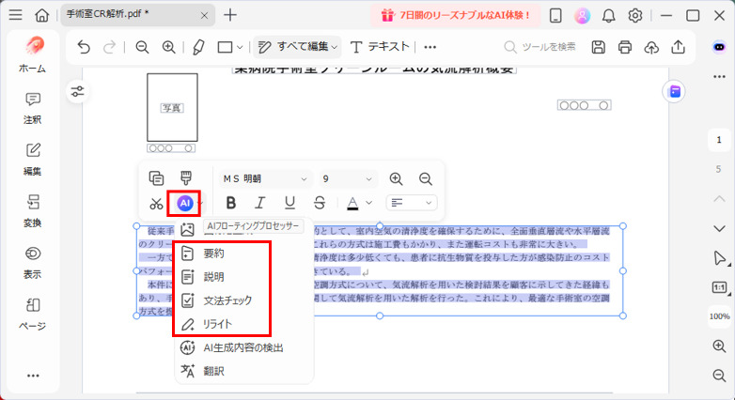The width and height of the screenshot is (735, 400).
Task: Open 注釈 panel in sidebar
Action: click(x=32, y=108)
